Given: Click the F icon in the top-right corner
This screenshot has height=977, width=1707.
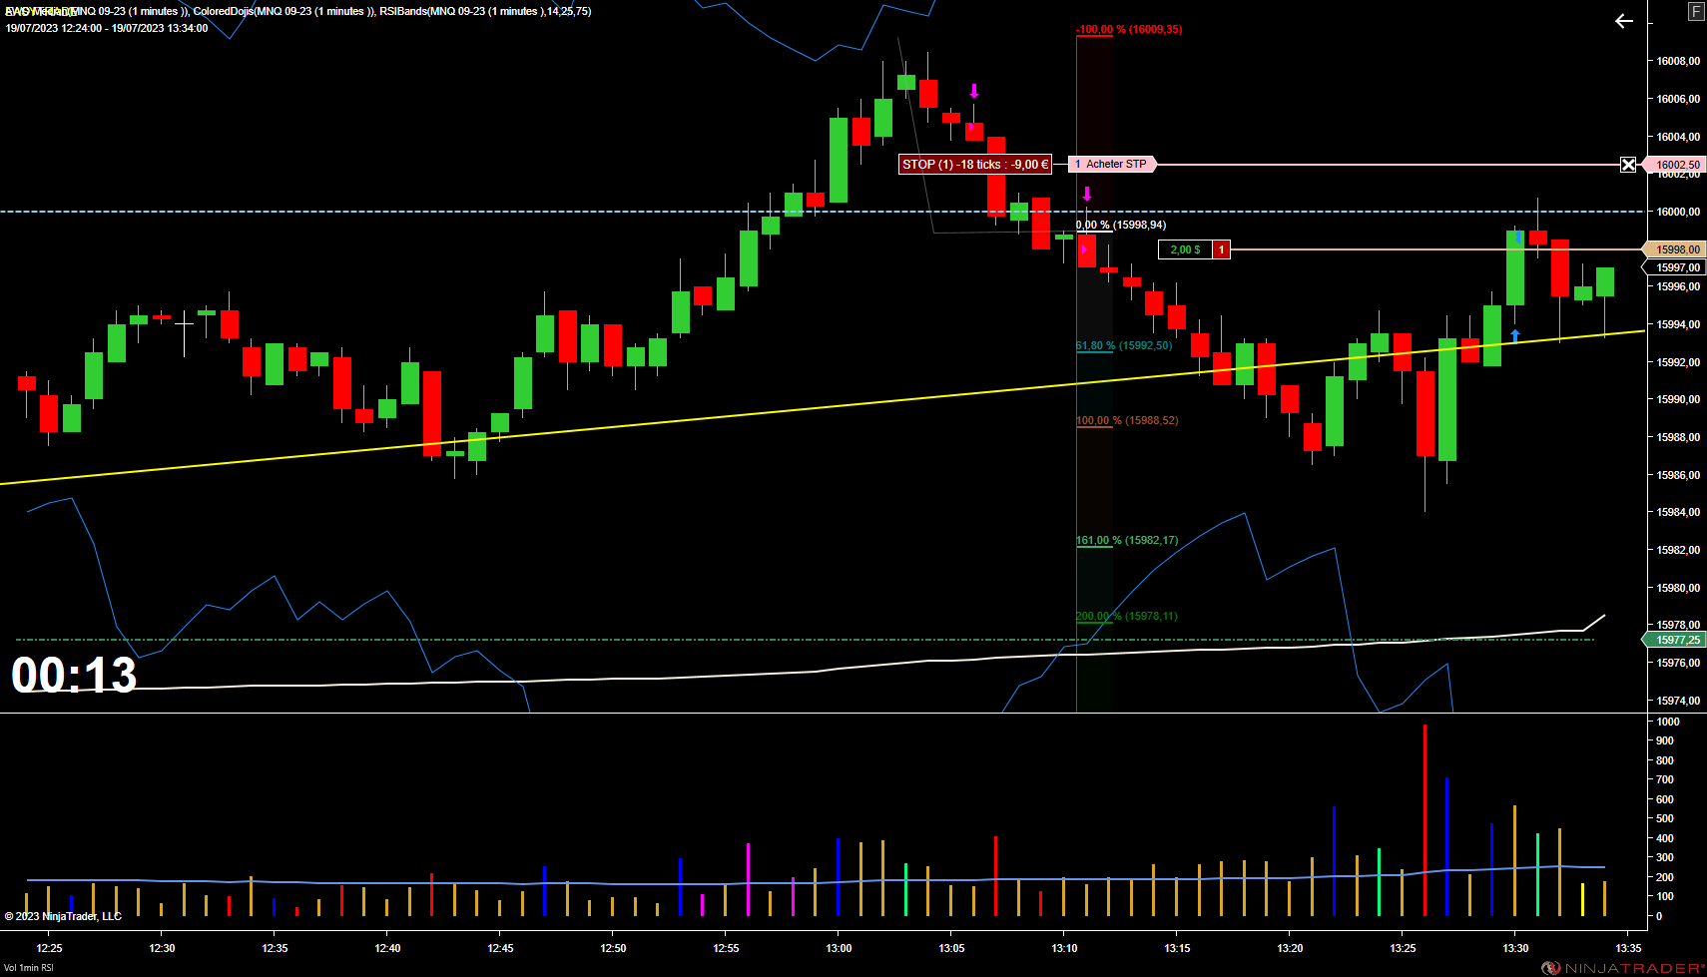Looking at the screenshot, I should tap(1696, 12).
